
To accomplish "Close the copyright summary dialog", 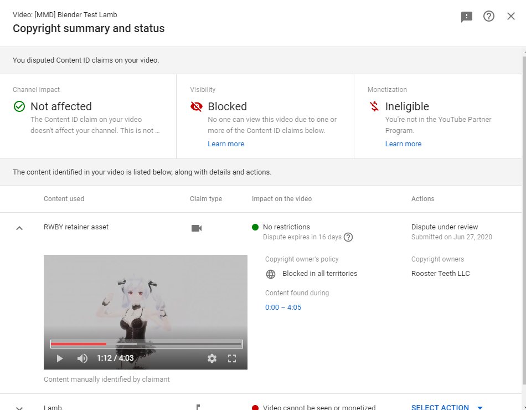I will (510, 16).
